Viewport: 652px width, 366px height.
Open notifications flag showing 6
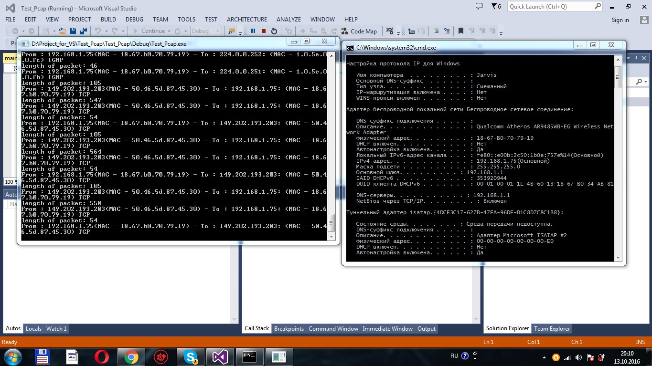496,7
